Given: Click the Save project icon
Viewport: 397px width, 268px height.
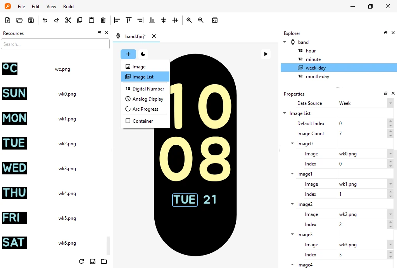Looking at the screenshot, I should click(31, 20).
